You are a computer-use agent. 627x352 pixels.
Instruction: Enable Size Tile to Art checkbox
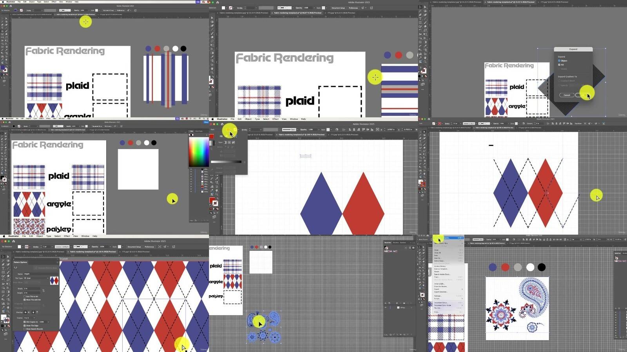(25, 296)
